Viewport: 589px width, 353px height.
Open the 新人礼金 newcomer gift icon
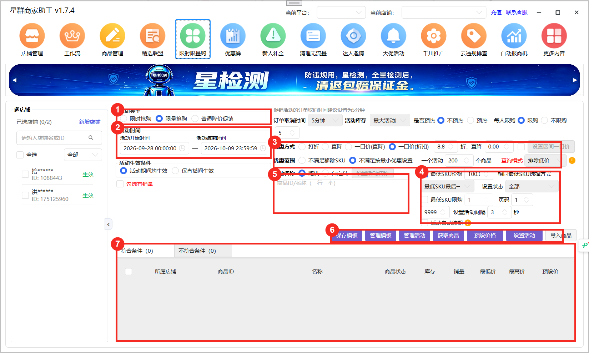pos(273,36)
